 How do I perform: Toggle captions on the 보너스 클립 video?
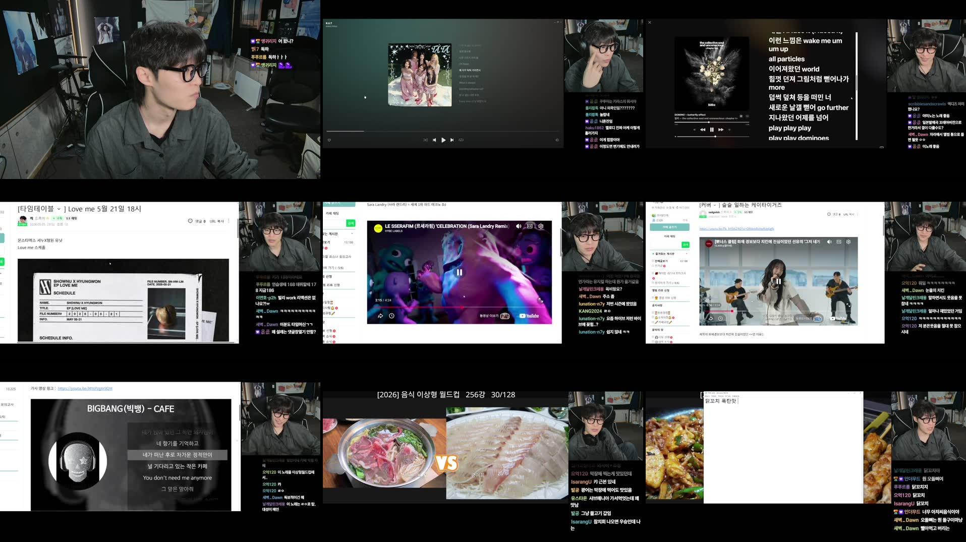tap(839, 242)
